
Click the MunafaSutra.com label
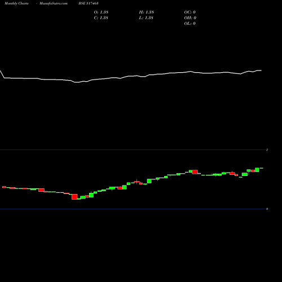(x=54, y=3)
